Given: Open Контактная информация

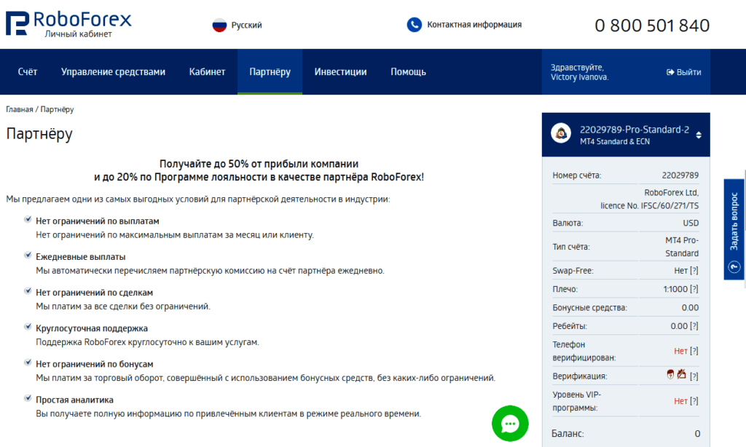Looking at the screenshot, I should (474, 24).
